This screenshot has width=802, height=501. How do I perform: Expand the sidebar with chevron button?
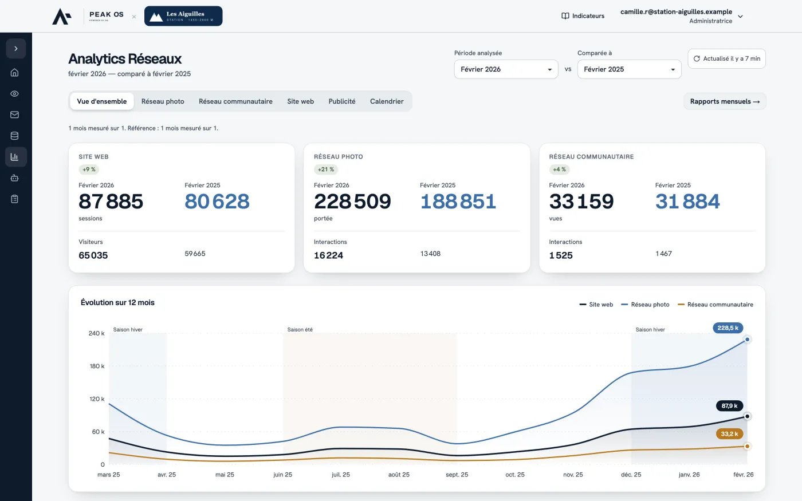(x=15, y=49)
